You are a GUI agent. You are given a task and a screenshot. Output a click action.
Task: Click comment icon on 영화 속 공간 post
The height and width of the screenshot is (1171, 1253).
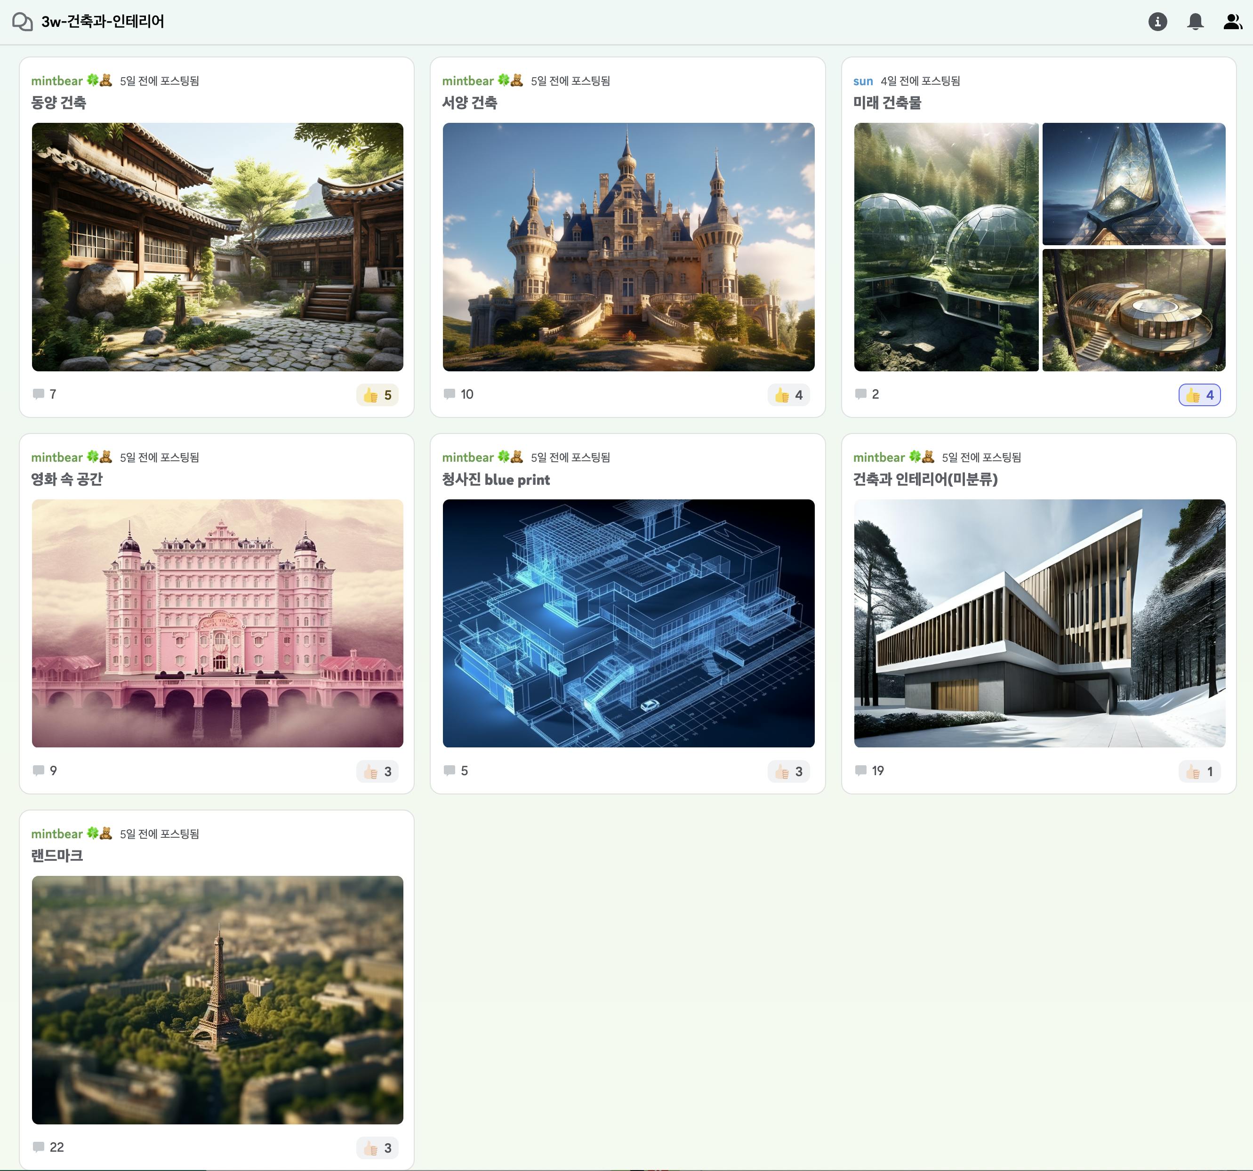coord(39,770)
